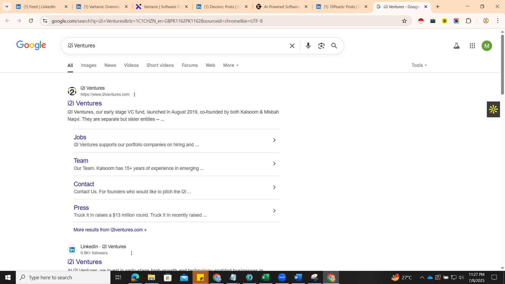Viewport: 505px width, 284px height.
Task: Open the Tools dropdown
Action: pyautogui.click(x=419, y=65)
